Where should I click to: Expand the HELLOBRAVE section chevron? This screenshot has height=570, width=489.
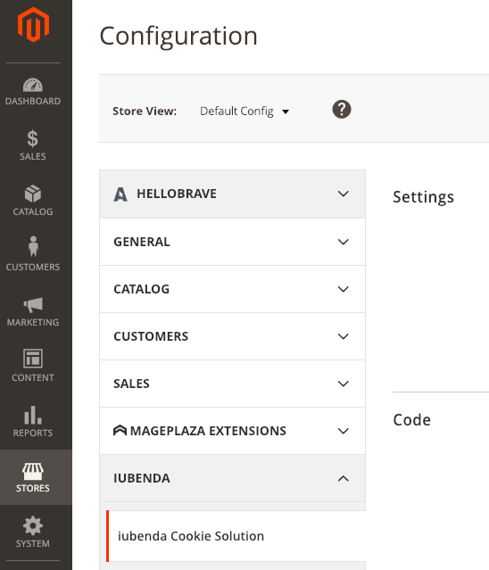tap(344, 194)
